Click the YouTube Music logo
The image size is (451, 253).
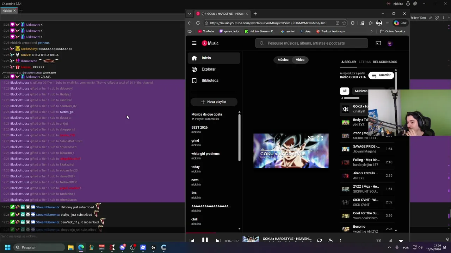(x=210, y=43)
